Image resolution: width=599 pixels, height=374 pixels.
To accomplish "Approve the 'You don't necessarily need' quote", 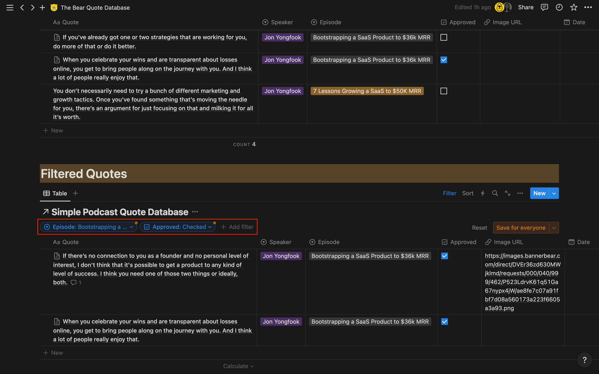I will pyautogui.click(x=444, y=91).
